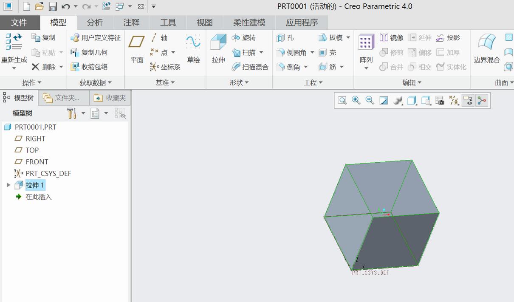Image resolution: width=514 pixels, height=302 pixels.
Task: Switch to the 分析 ribbon tab
Action: (x=95, y=23)
